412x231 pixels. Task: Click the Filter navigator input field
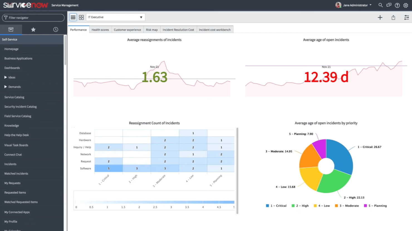(x=33, y=18)
